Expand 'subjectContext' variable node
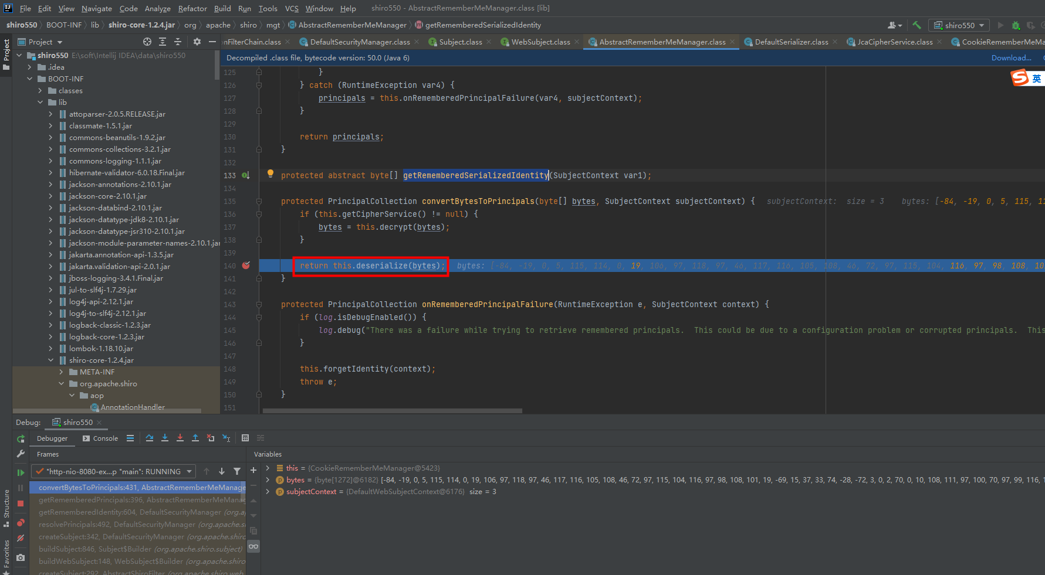 click(x=268, y=491)
